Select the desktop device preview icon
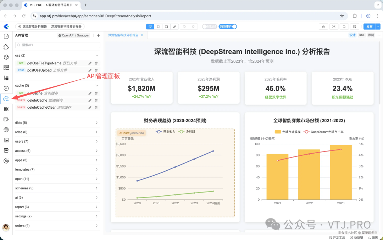Screen dimensions: 383x240 [150, 27]
